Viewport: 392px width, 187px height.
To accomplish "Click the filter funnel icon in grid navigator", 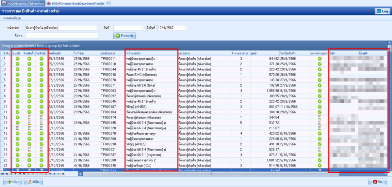I will pyautogui.click(x=63, y=174).
